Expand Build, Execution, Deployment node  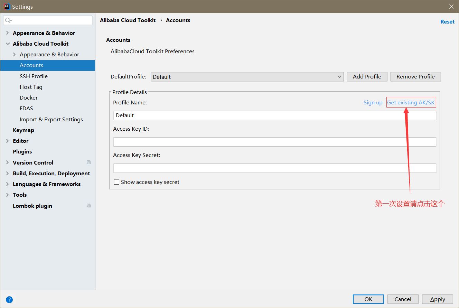pos(7,173)
